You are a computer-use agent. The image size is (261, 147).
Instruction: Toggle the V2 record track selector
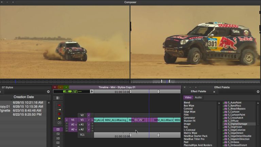(x=82, y=115)
